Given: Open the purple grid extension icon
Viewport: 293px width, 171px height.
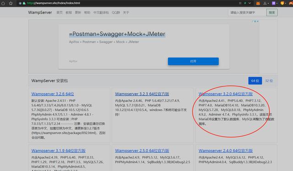Looking at the screenshot, I should pos(274,3).
